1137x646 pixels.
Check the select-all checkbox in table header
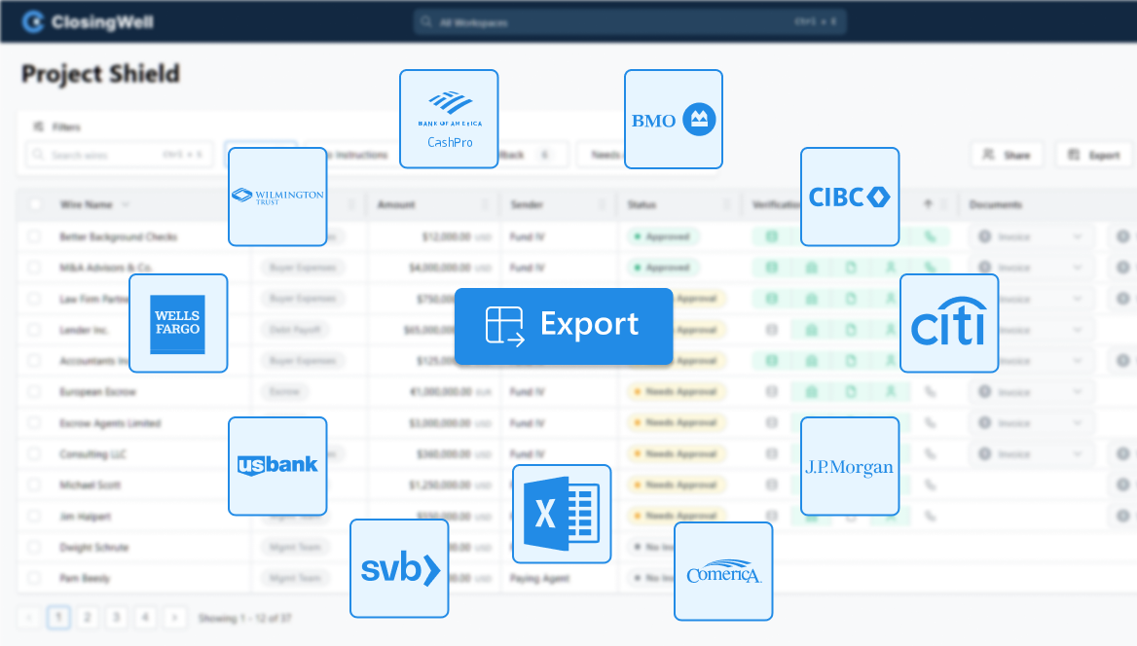coord(35,204)
